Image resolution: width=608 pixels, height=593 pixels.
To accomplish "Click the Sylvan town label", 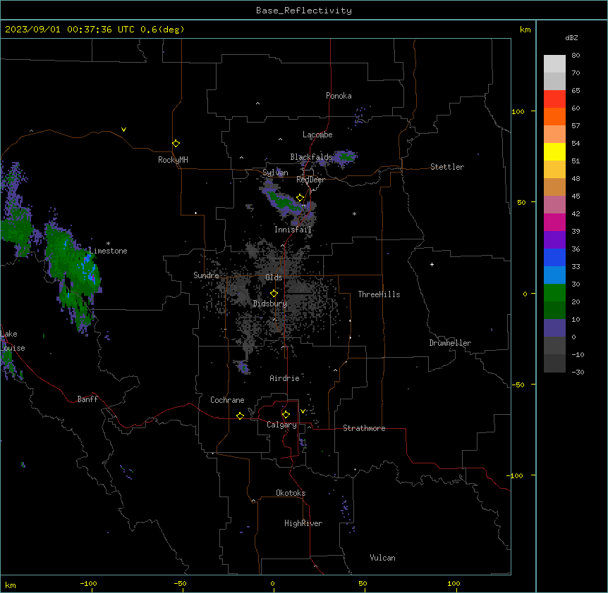I will 275,173.
